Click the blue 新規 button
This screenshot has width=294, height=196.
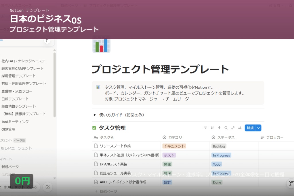[249, 128]
